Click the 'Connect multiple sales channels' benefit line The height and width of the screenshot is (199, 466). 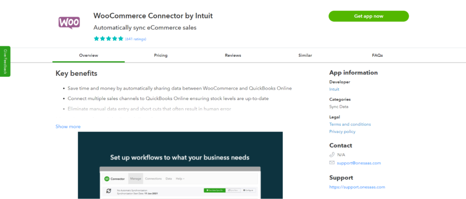click(x=168, y=99)
